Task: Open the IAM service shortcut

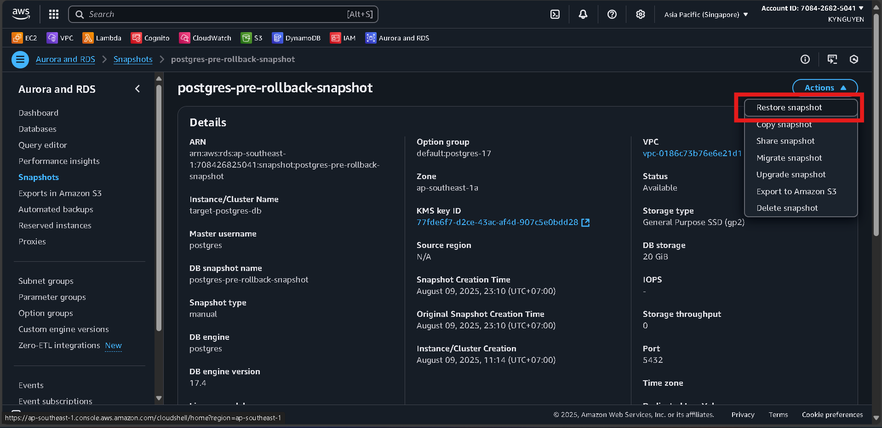Action: (343, 38)
